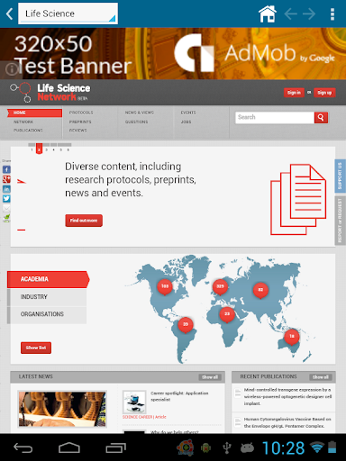
Task: Open the Support Us side tab
Action: 340,176
